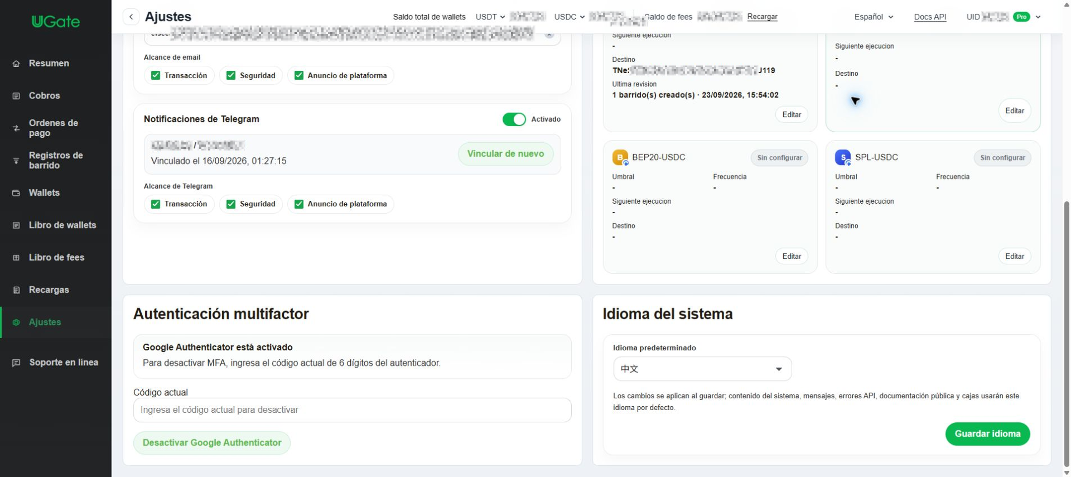Open the USDT wallet dropdown

[490, 17]
